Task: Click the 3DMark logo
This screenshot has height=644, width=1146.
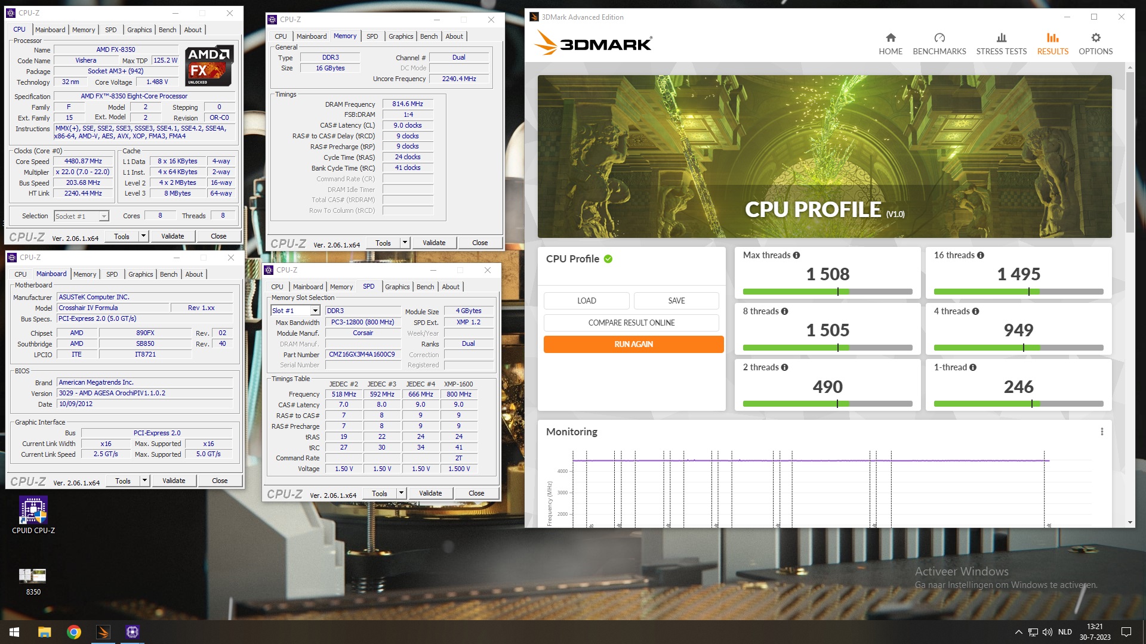Action: pos(593,43)
